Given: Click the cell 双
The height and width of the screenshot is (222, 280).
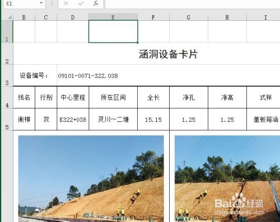Looking at the screenshot, I should (x=46, y=119).
